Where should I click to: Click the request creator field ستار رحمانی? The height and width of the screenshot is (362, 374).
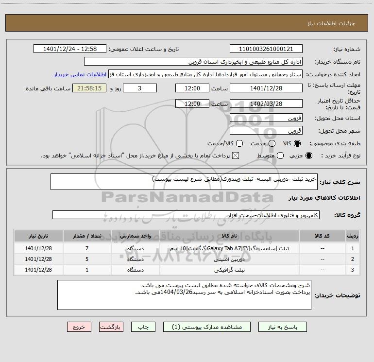tap(205, 74)
